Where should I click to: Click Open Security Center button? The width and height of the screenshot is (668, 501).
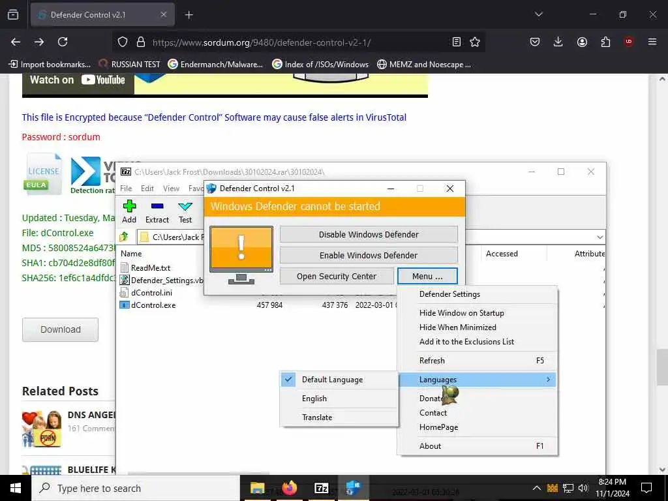[x=337, y=276]
